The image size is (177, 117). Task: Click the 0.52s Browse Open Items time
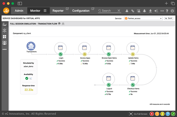click(x=108, y=64)
